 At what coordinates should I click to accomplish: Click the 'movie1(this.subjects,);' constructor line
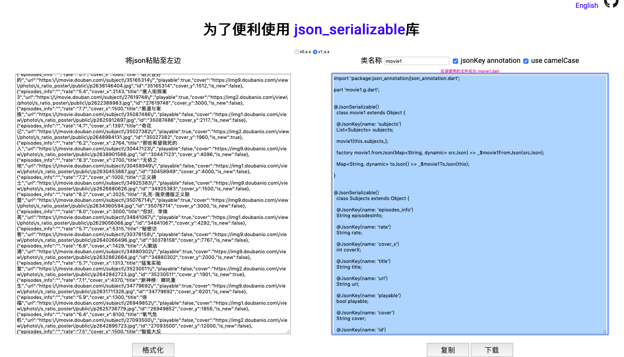[363, 141]
